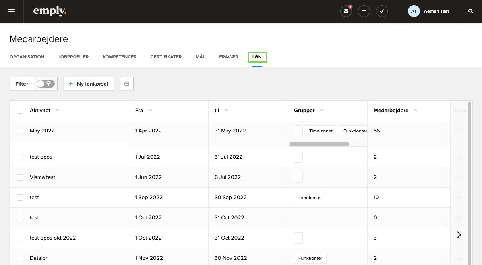Screen dimensions: 482x265
Task: Click the horizontal scrollbar in the Grupper cell
Action: pyautogui.click(x=319, y=143)
